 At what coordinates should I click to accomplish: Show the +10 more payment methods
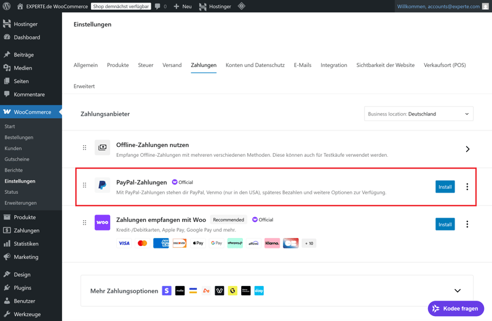309,244
